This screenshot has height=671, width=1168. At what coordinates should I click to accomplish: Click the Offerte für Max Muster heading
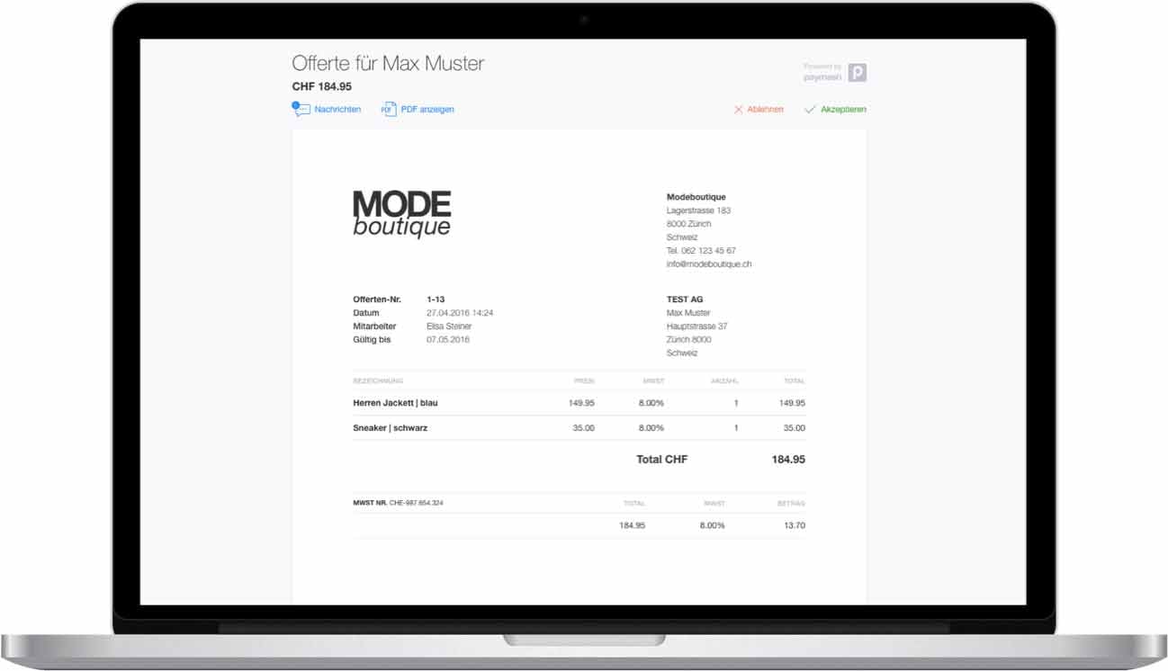click(x=388, y=64)
